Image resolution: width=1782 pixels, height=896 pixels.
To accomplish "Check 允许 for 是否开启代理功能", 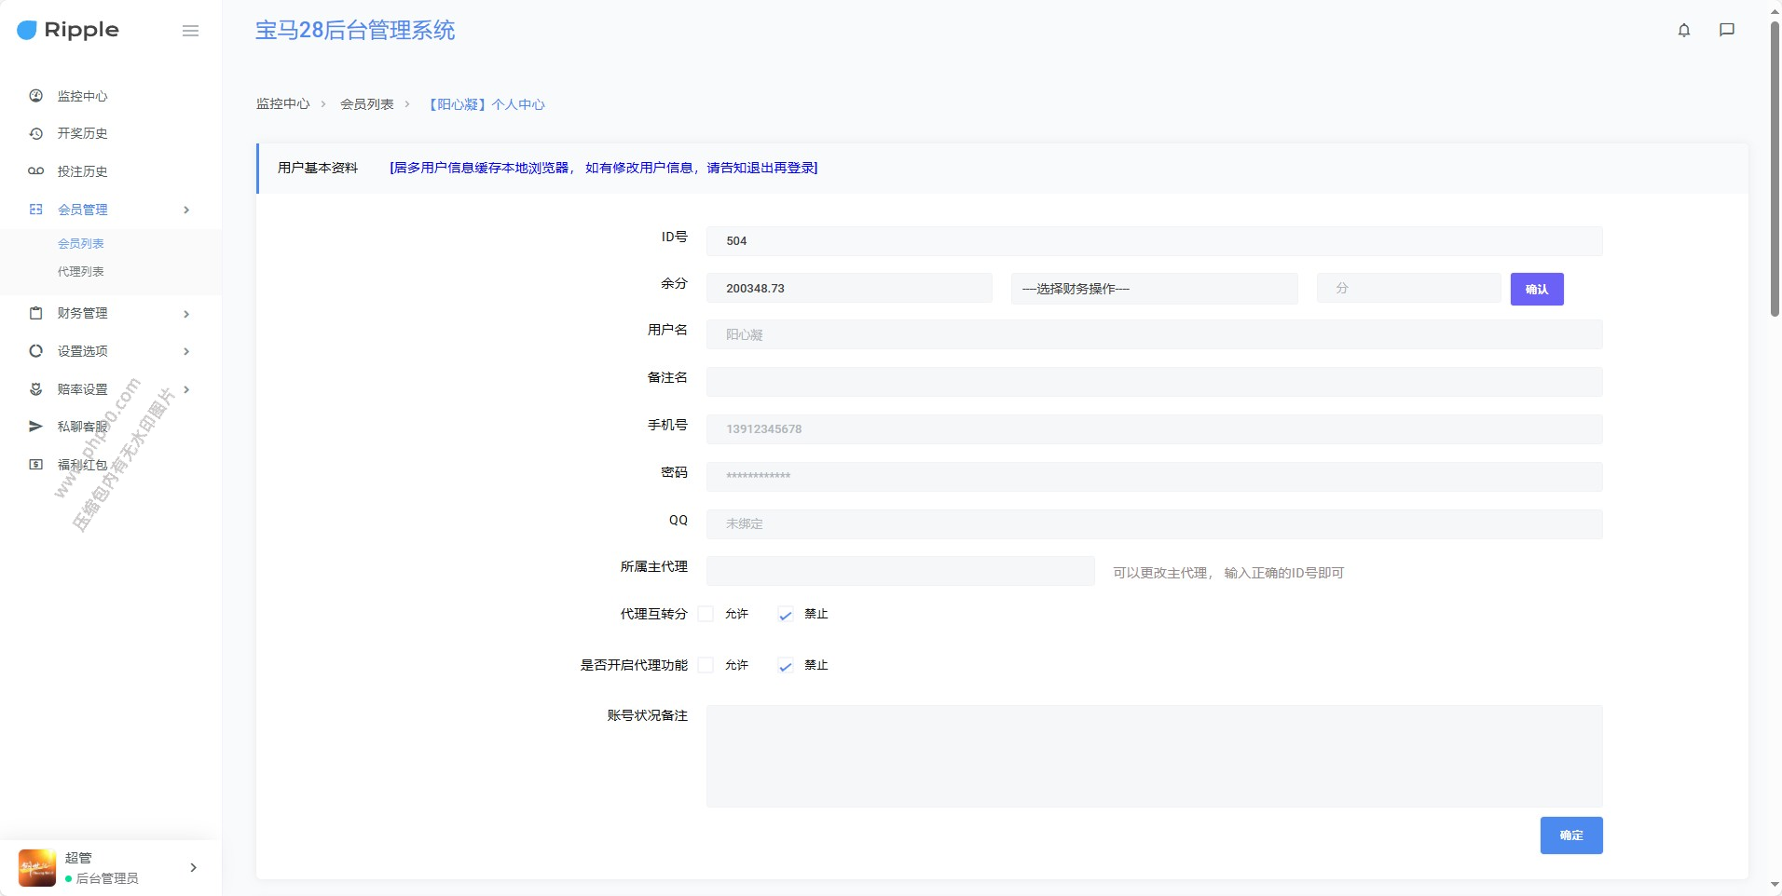I will point(706,665).
